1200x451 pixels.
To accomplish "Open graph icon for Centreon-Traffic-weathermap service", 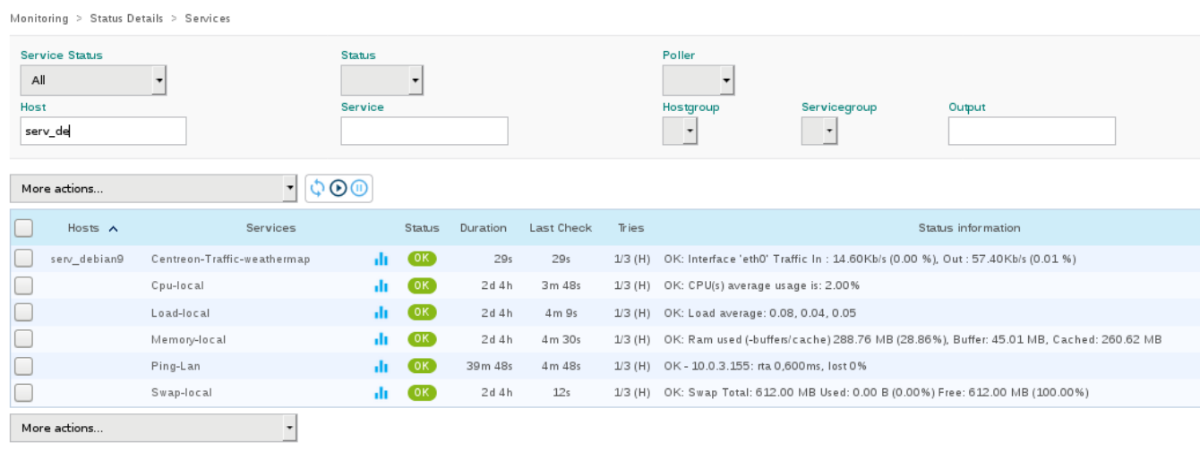I will pos(381,259).
